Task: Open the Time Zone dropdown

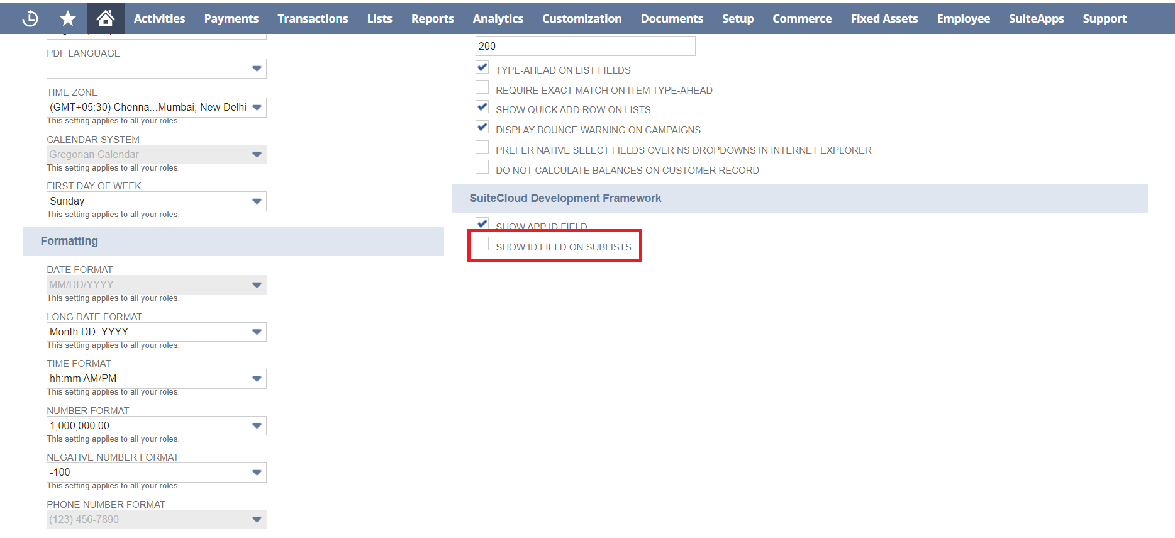Action: click(x=157, y=108)
